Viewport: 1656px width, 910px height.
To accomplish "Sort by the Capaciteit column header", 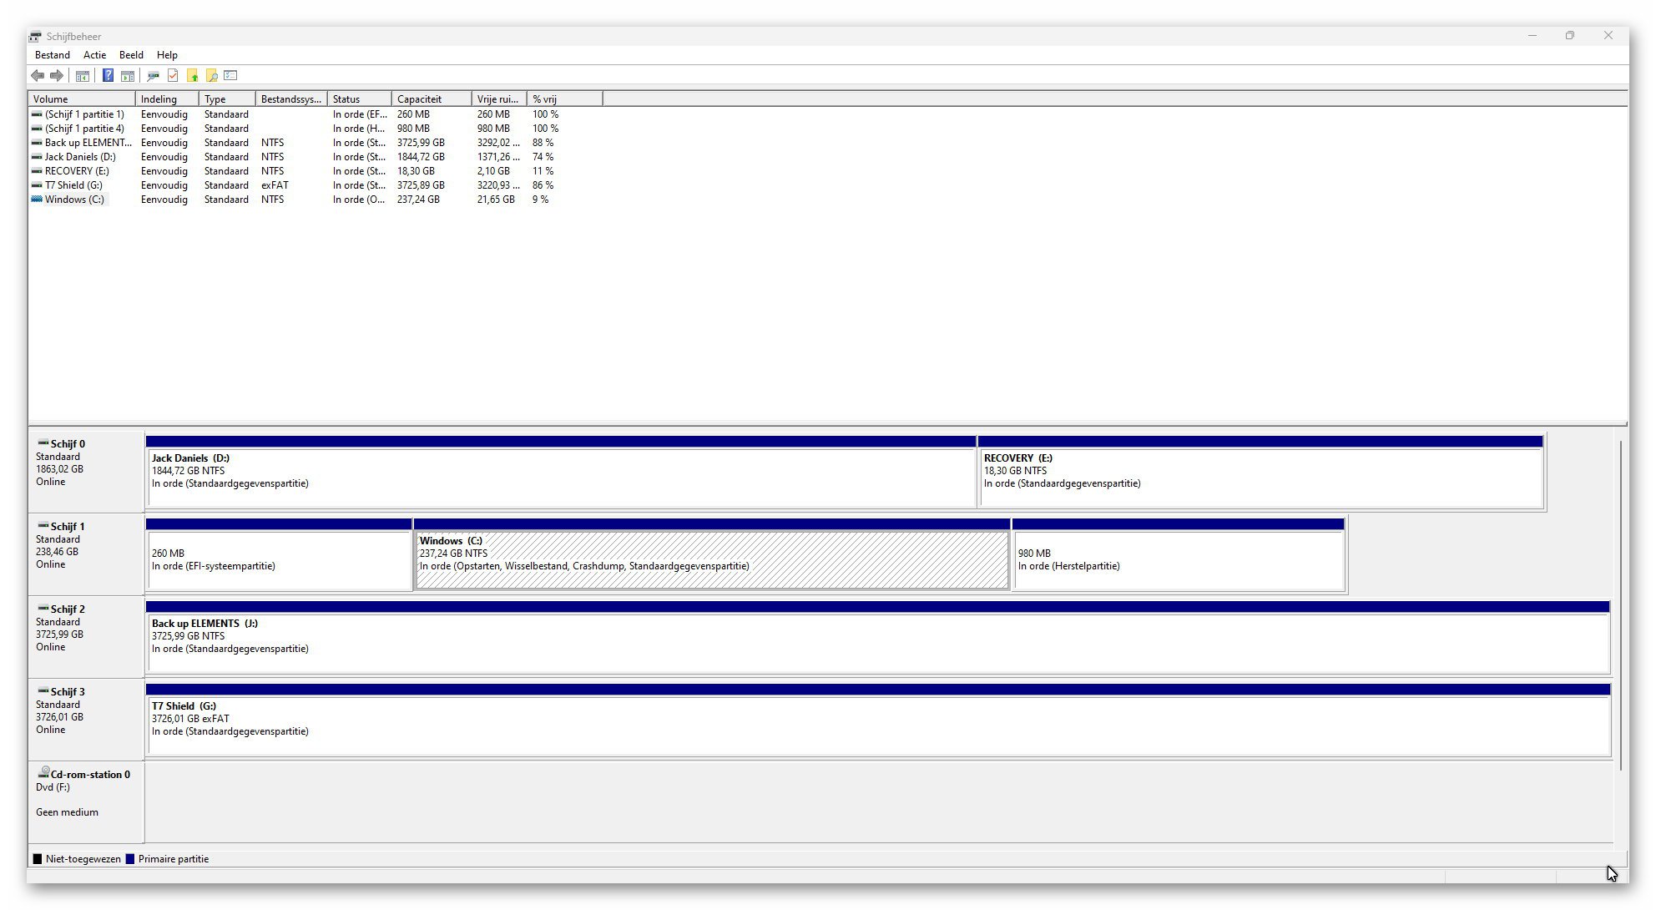I will (431, 99).
